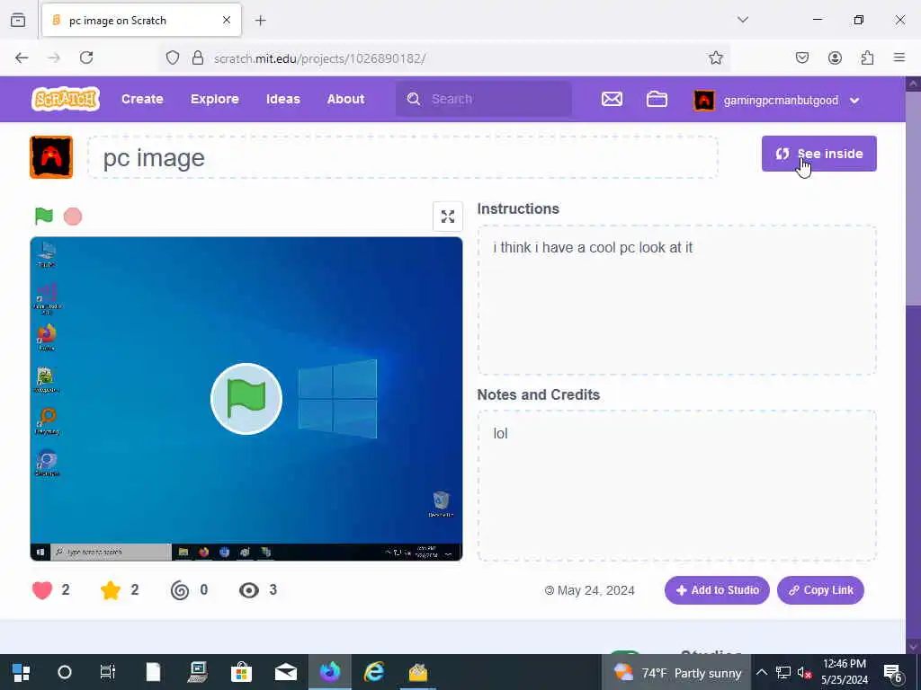This screenshot has width=921, height=690.
Task: Close the pc image on Scratch tab
Action: pyautogui.click(x=227, y=21)
